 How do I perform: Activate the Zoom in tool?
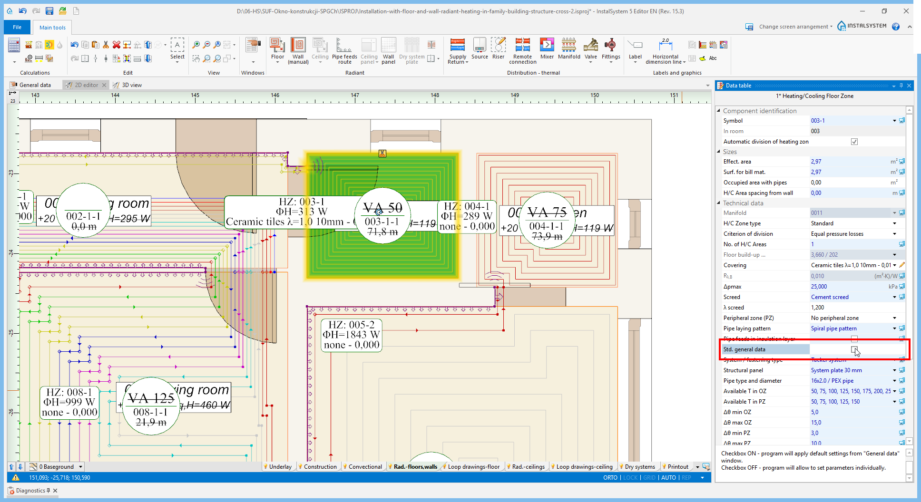(x=196, y=44)
